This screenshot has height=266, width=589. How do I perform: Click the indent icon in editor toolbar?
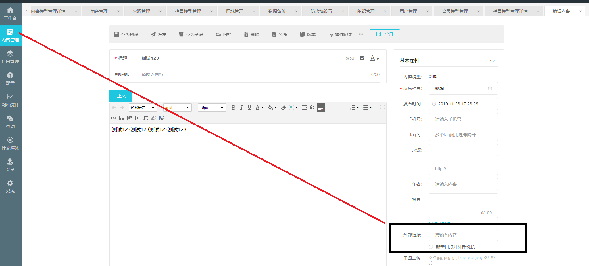304,108
